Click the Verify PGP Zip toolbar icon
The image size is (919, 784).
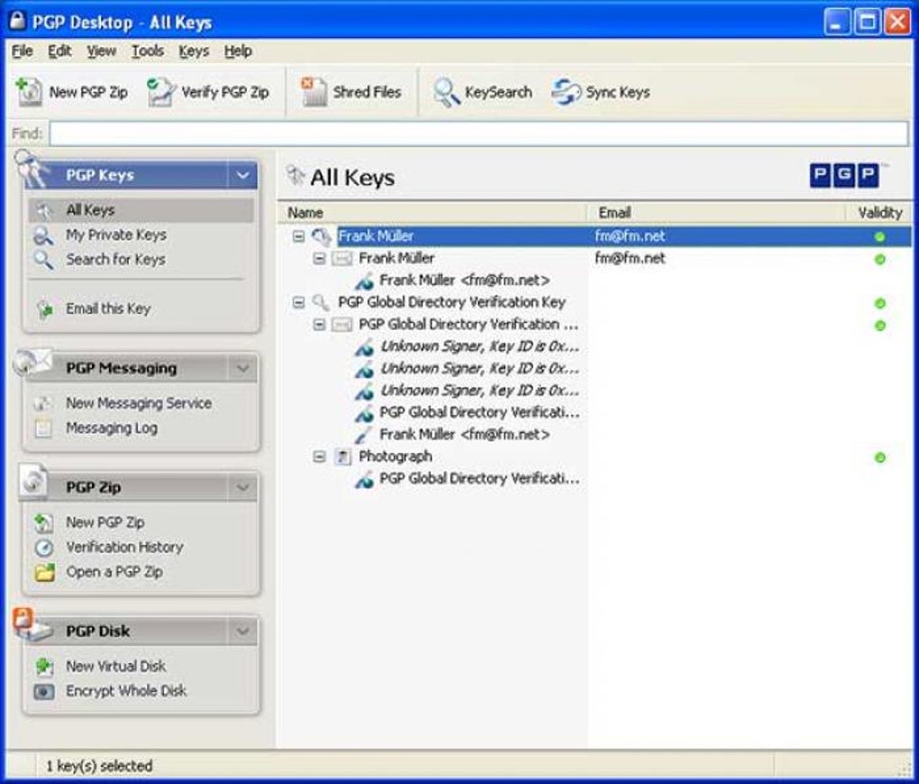(161, 92)
